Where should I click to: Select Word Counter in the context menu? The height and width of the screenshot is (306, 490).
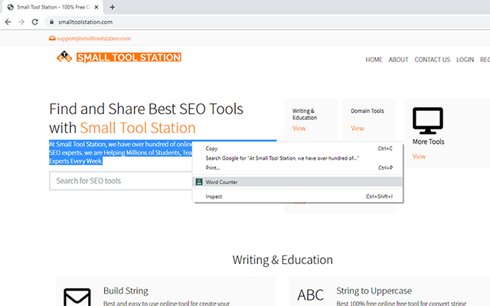coord(298,182)
